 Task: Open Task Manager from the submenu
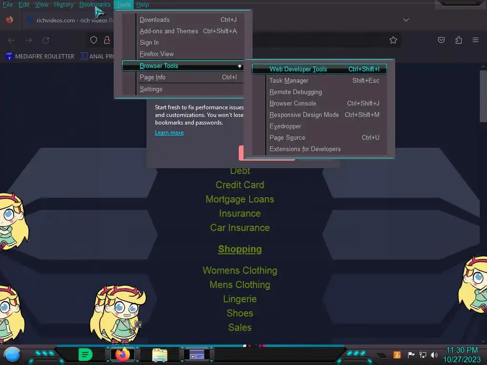click(x=319, y=80)
